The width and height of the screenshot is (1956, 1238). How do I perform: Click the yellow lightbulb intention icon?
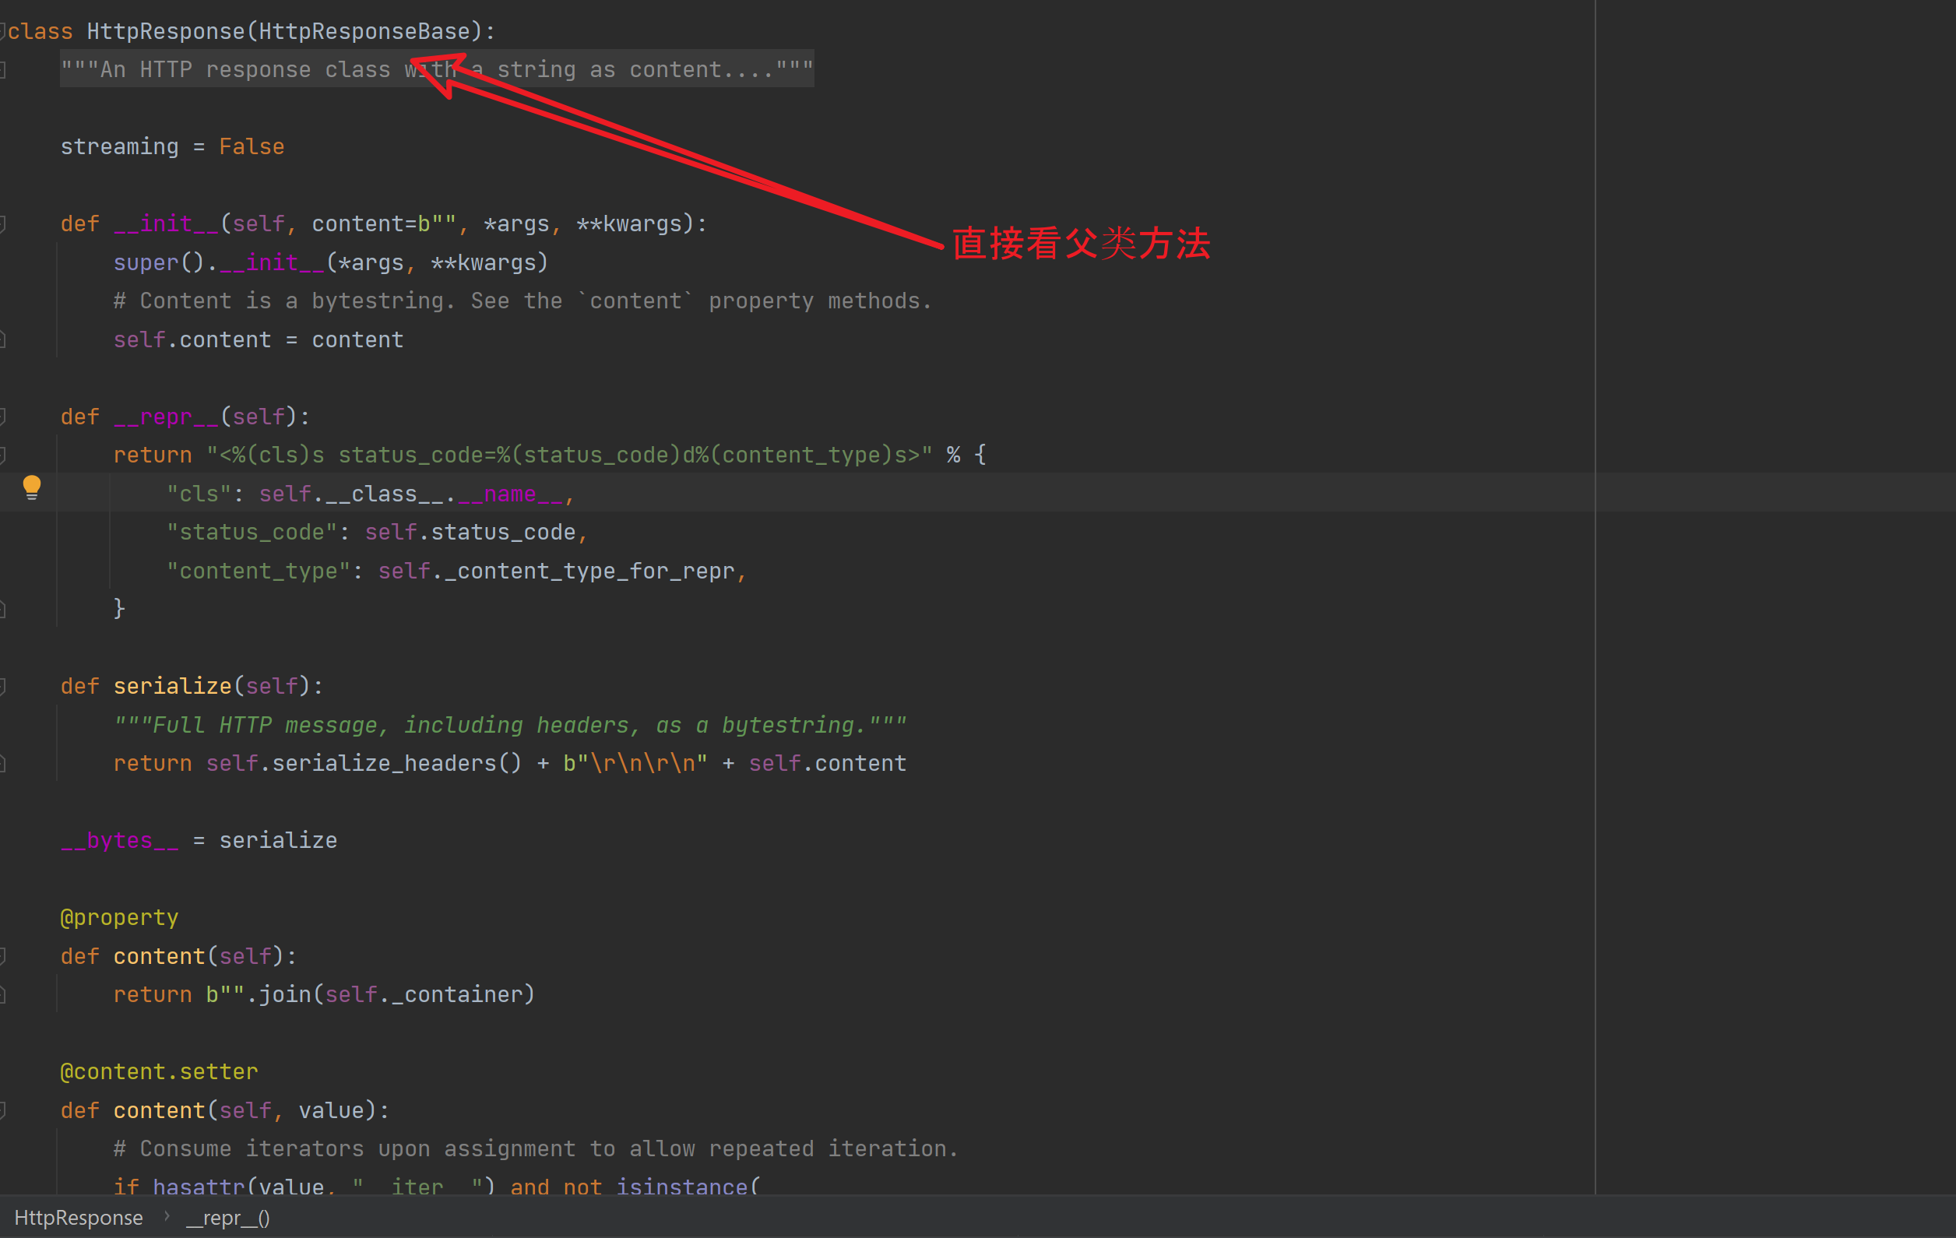point(32,487)
